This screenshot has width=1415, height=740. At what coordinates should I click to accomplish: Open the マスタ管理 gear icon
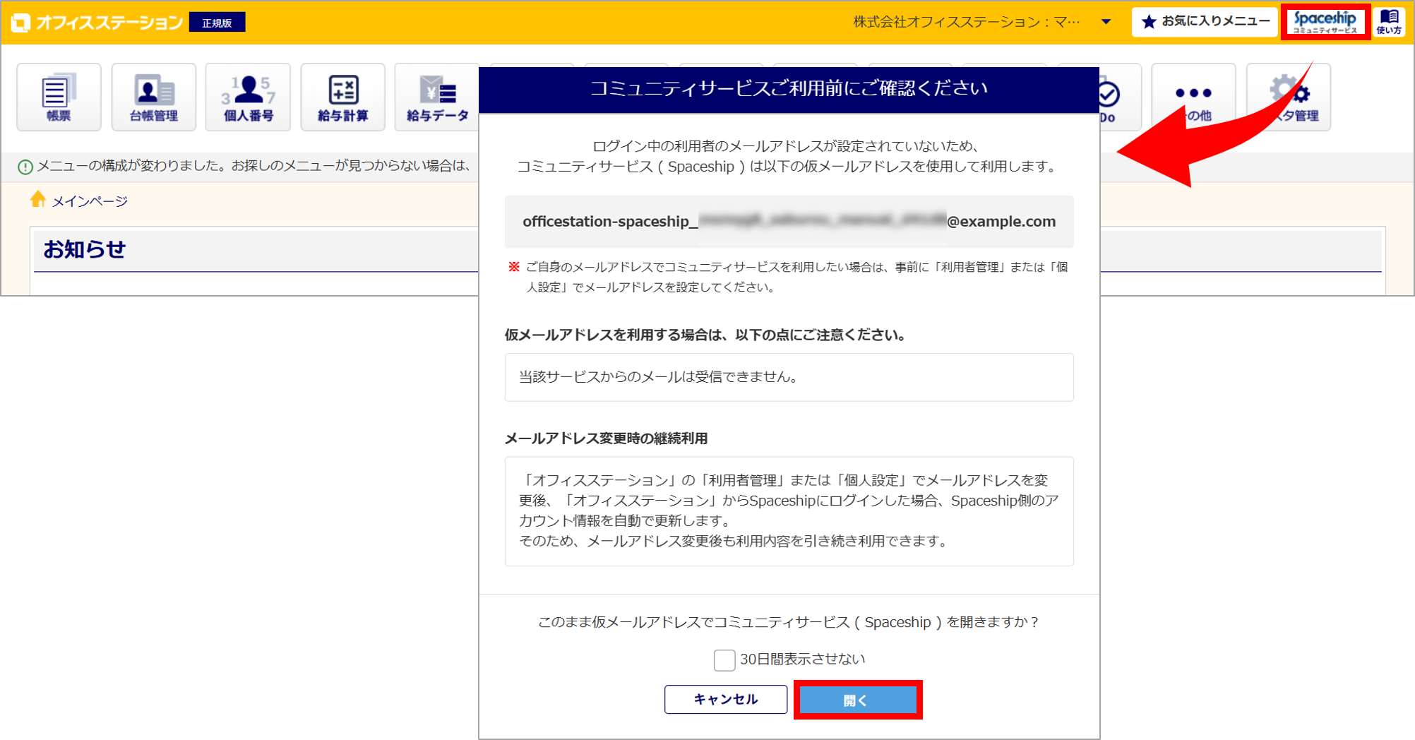click(1289, 97)
